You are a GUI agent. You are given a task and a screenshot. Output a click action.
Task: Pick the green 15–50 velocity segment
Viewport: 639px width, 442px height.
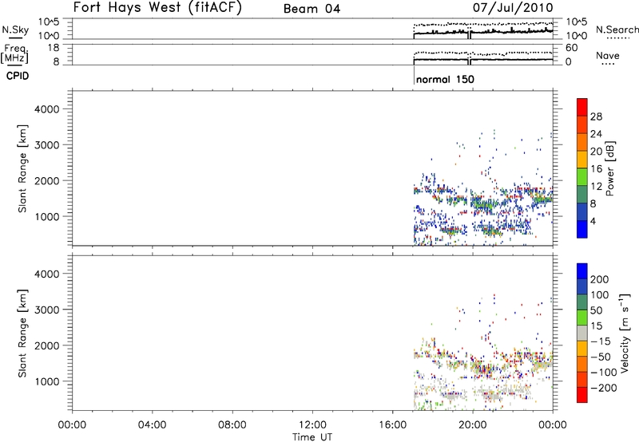582,318
